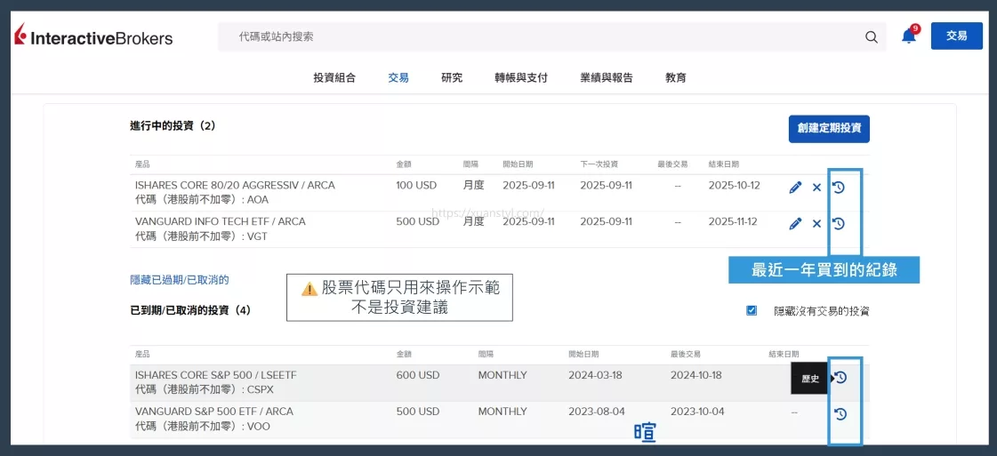Edit the AOA recurring investment
997x456 pixels.
click(x=795, y=188)
